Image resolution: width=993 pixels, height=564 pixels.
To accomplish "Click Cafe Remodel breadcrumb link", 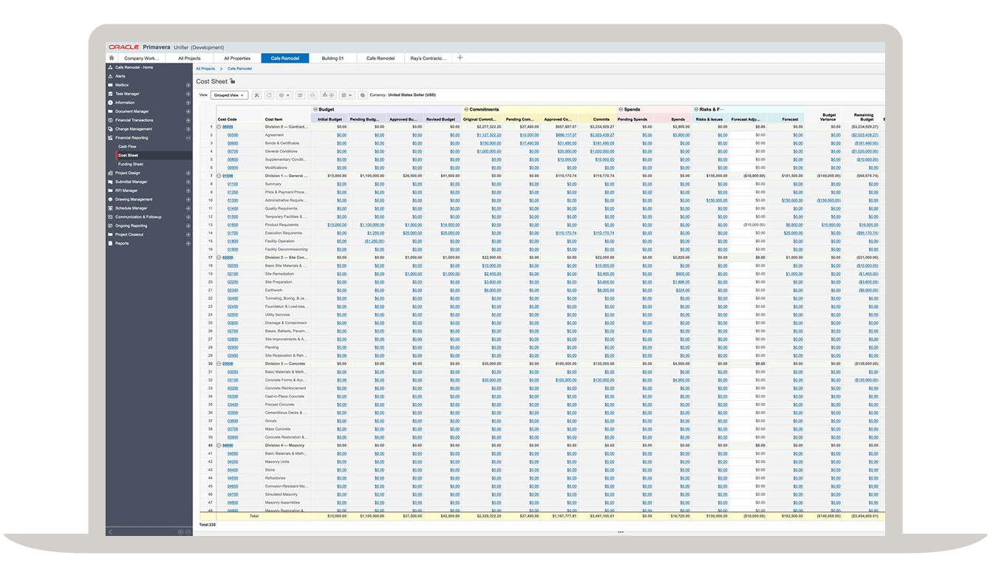I will coord(239,69).
